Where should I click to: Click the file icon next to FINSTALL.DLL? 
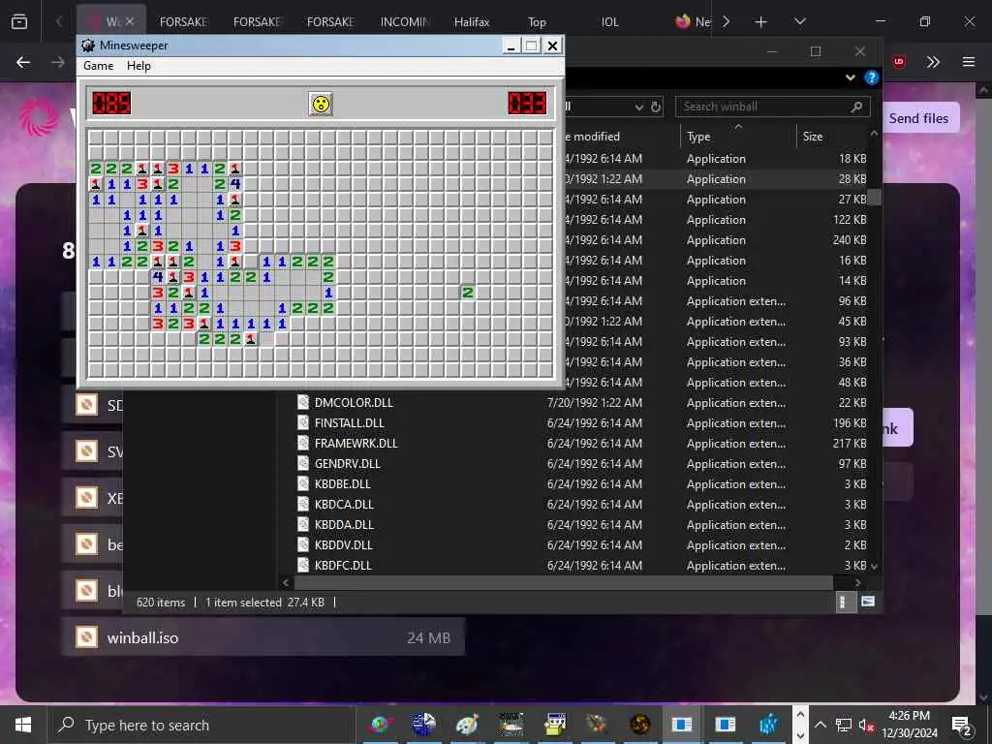(x=303, y=422)
